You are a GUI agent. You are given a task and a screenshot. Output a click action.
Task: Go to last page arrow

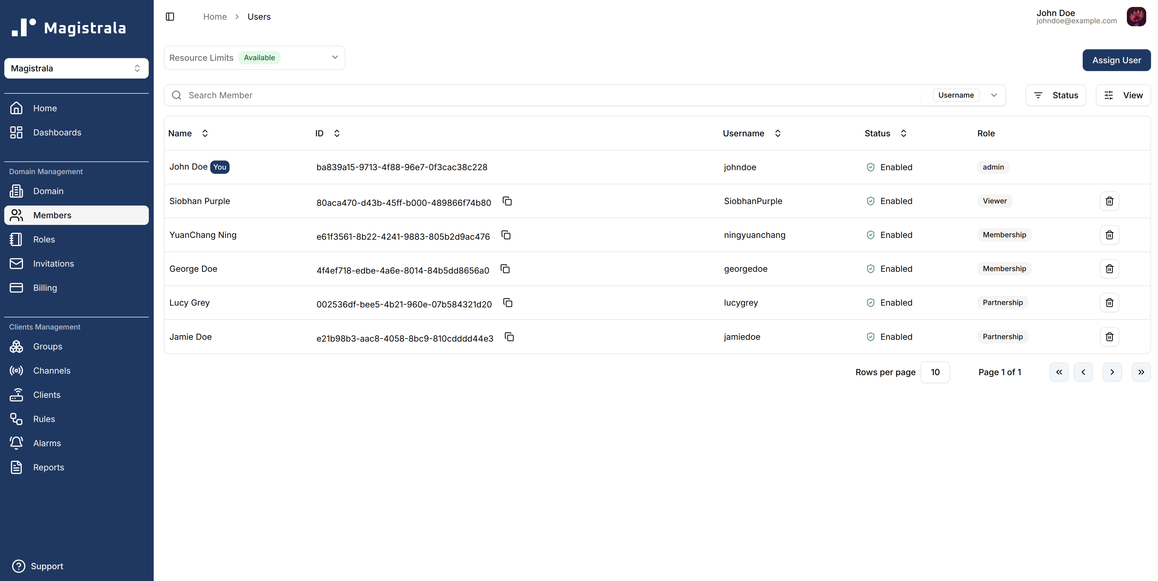1141,372
